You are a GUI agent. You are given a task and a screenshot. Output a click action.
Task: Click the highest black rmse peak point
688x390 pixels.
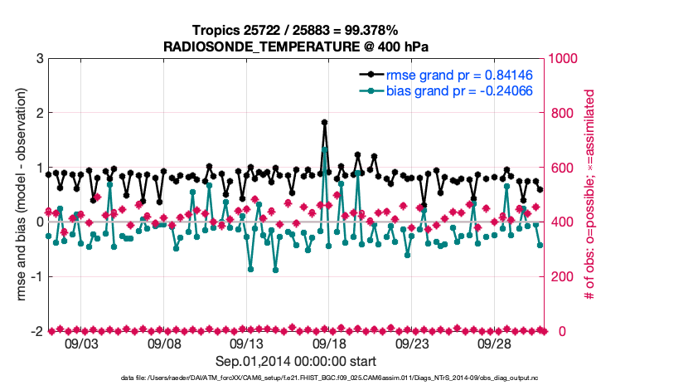pyautogui.click(x=324, y=122)
